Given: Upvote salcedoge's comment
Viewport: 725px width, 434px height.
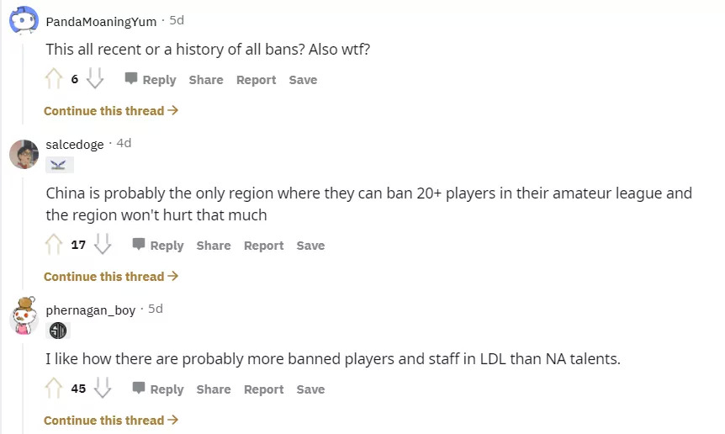Looking at the screenshot, I should click(54, 245).
